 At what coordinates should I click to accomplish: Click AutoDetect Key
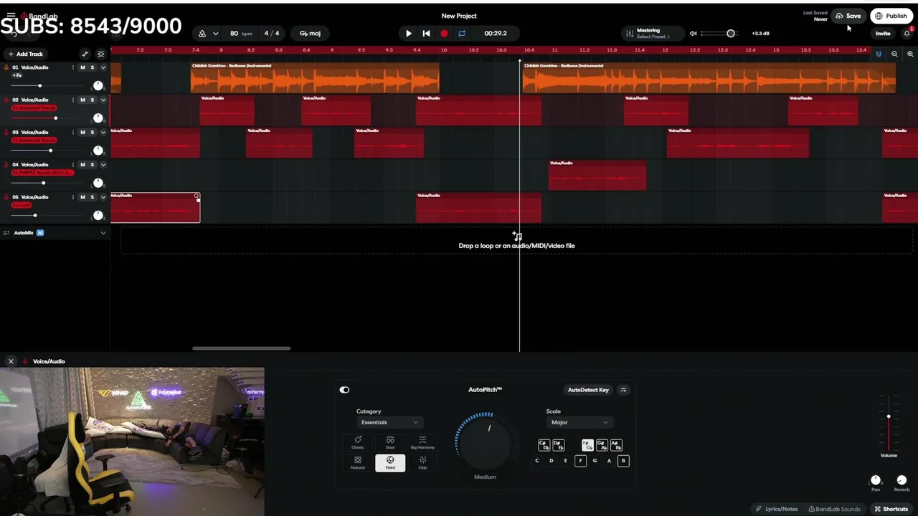pyautogui.click(x=588, y=390)
